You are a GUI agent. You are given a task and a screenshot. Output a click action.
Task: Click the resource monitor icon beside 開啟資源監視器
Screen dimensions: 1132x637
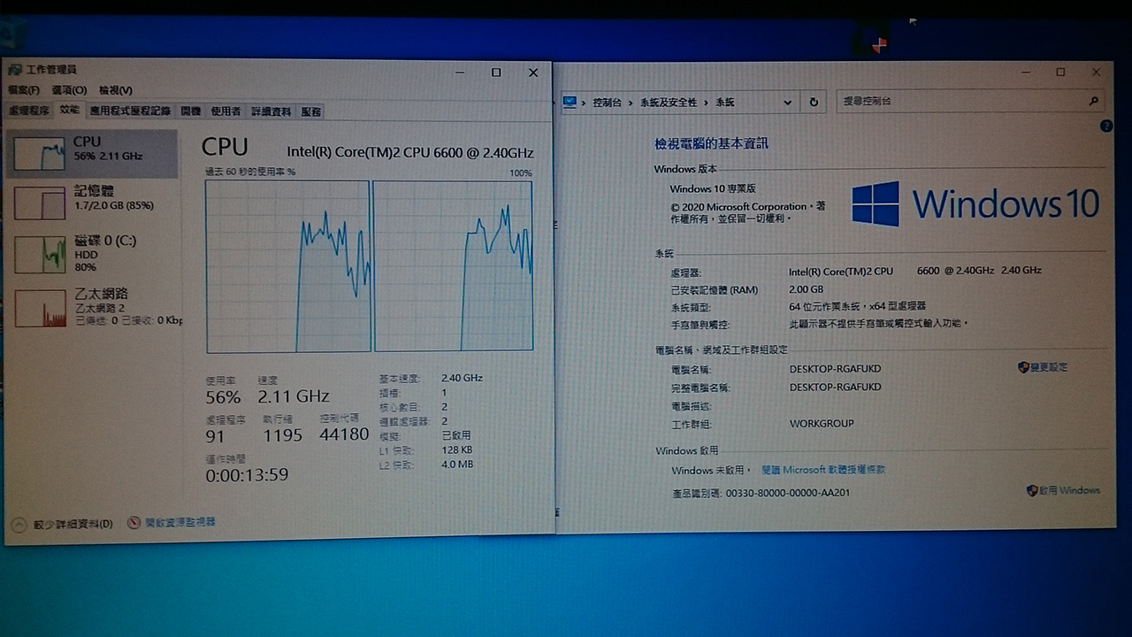[x=134, y=522]
